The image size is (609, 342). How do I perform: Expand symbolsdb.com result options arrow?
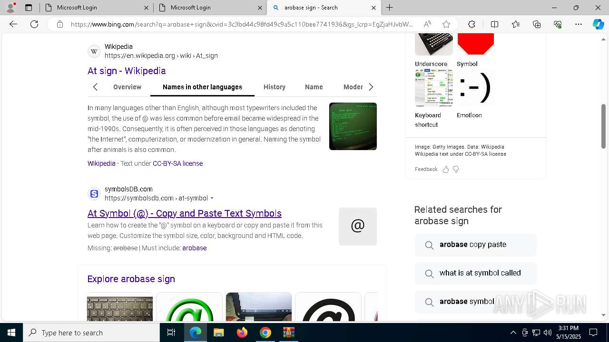tap(212, 198)
